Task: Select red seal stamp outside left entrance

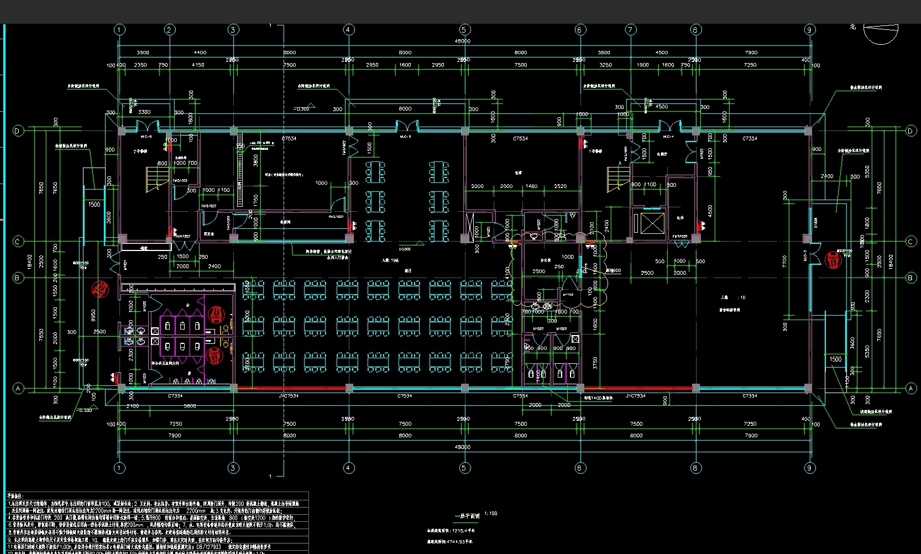Action: [100, 288]
